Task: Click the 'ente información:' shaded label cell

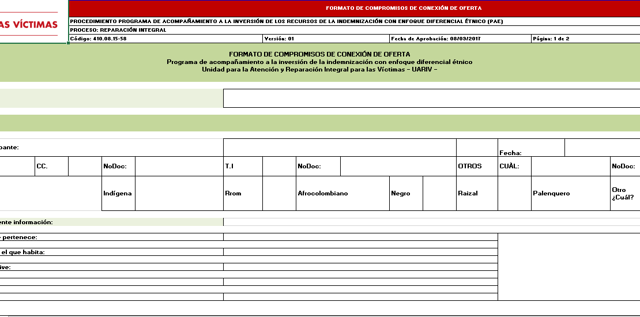Action: 111,222
